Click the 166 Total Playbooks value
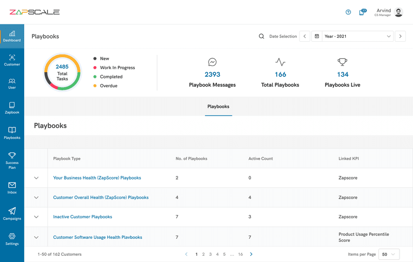Viewport: 413px width, 262px height. (x=280, y=74)
